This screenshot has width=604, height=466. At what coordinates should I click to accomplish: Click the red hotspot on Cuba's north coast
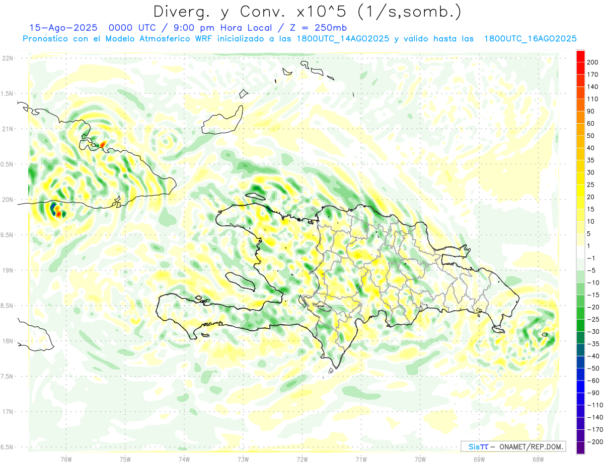[x=102, y=145]
